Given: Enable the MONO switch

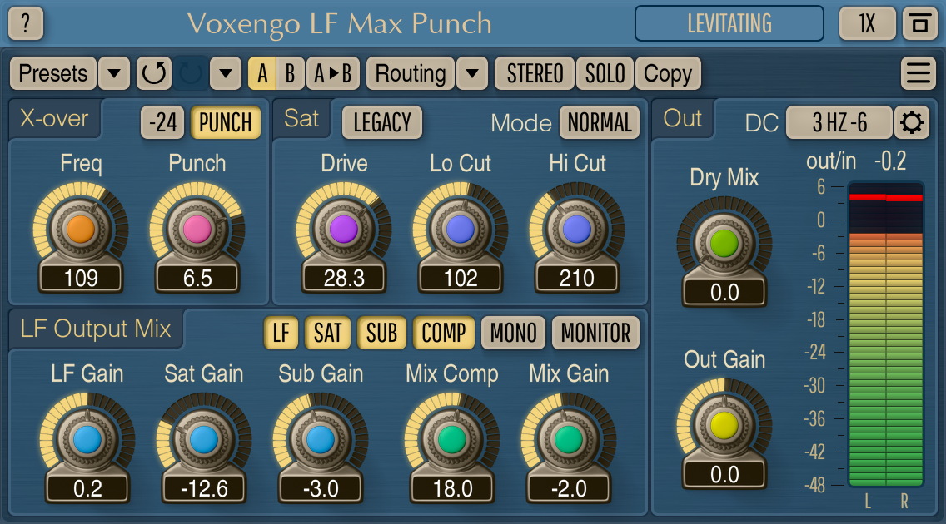Looking at the screenshot, I should point(514,333).
